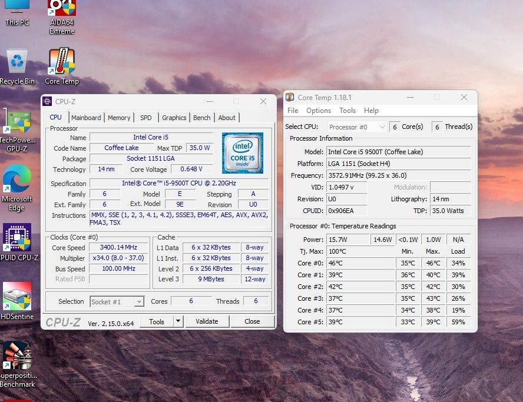Viewport: 523px width, 402px height.
Task: Click the Core #1 load value 39%
Action: 458,275
